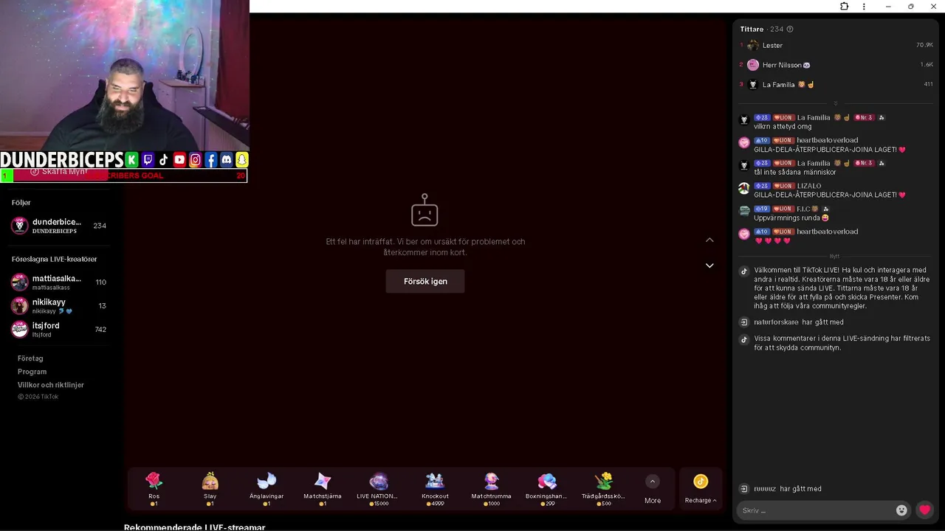This screenshot has height=531, width=945.
Task: Open the browser three-dot menu
Action: (864, 7)
